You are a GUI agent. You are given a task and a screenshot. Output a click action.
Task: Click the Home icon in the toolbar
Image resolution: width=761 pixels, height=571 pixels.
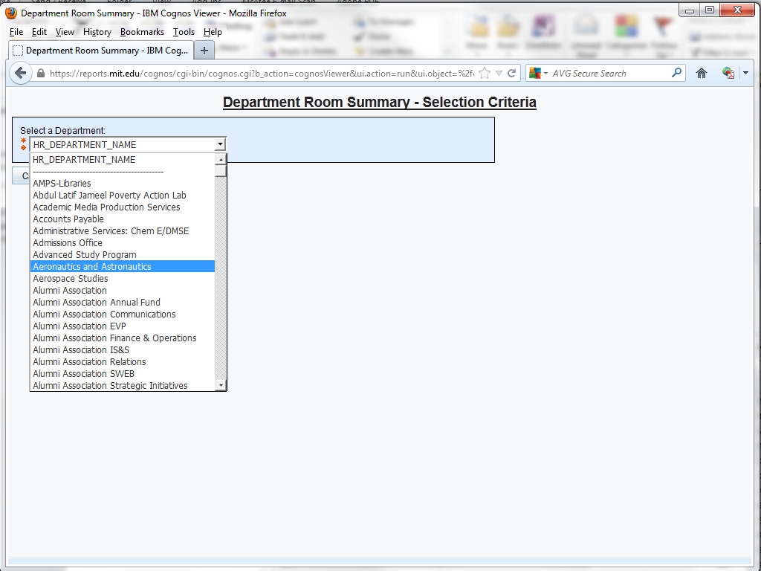tap(701, 73)
